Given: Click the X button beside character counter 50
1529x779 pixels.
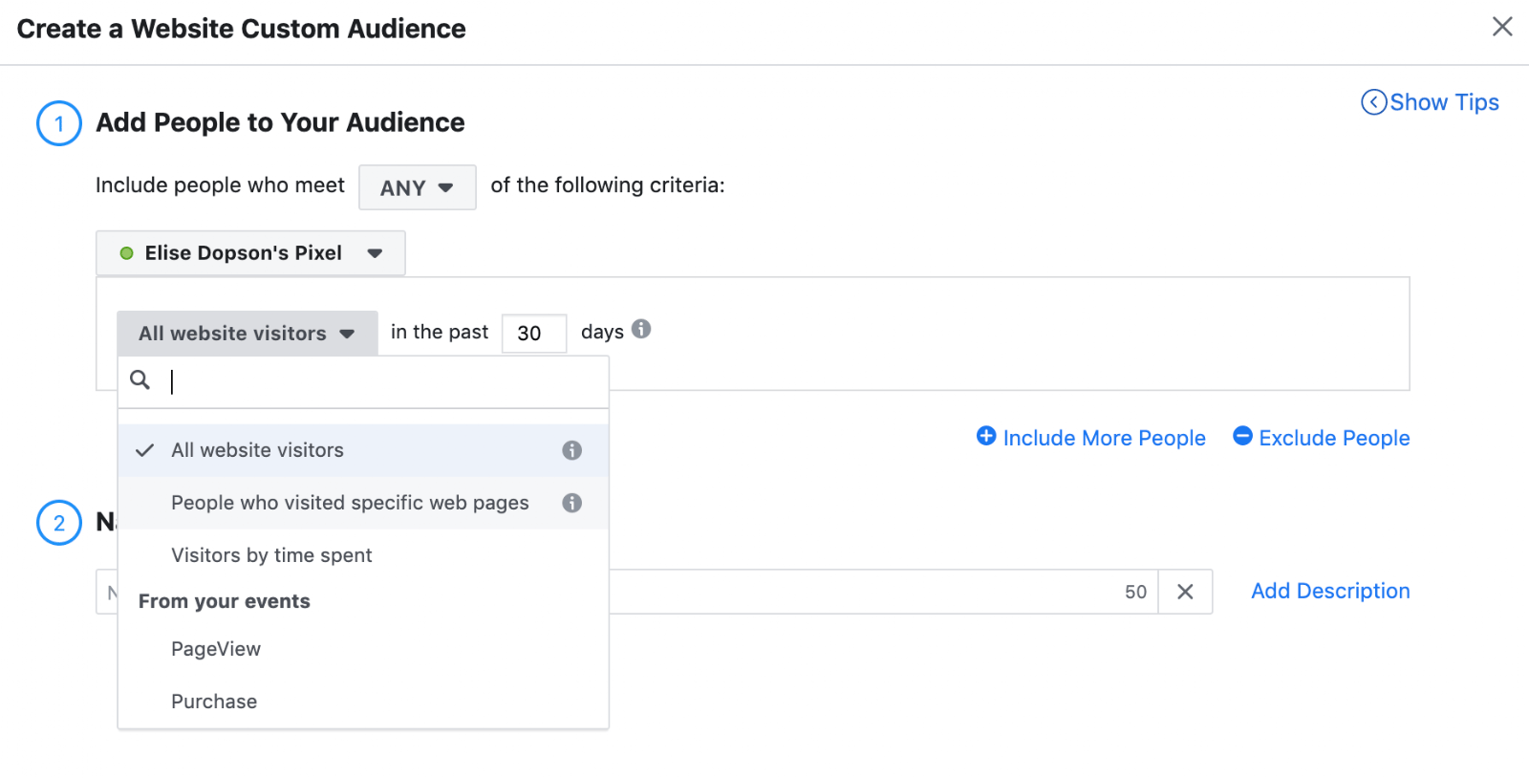Looking at the screenshot, I should coord(1185,592).
